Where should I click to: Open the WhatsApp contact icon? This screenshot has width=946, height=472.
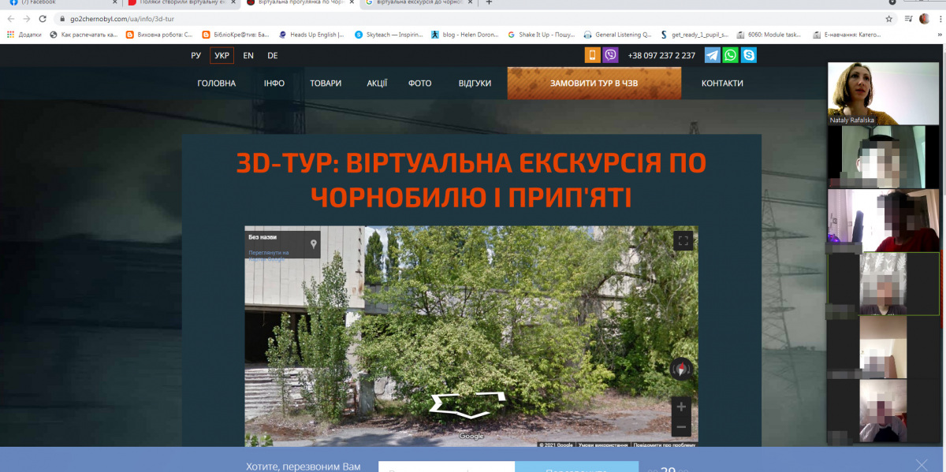[731, 55]
